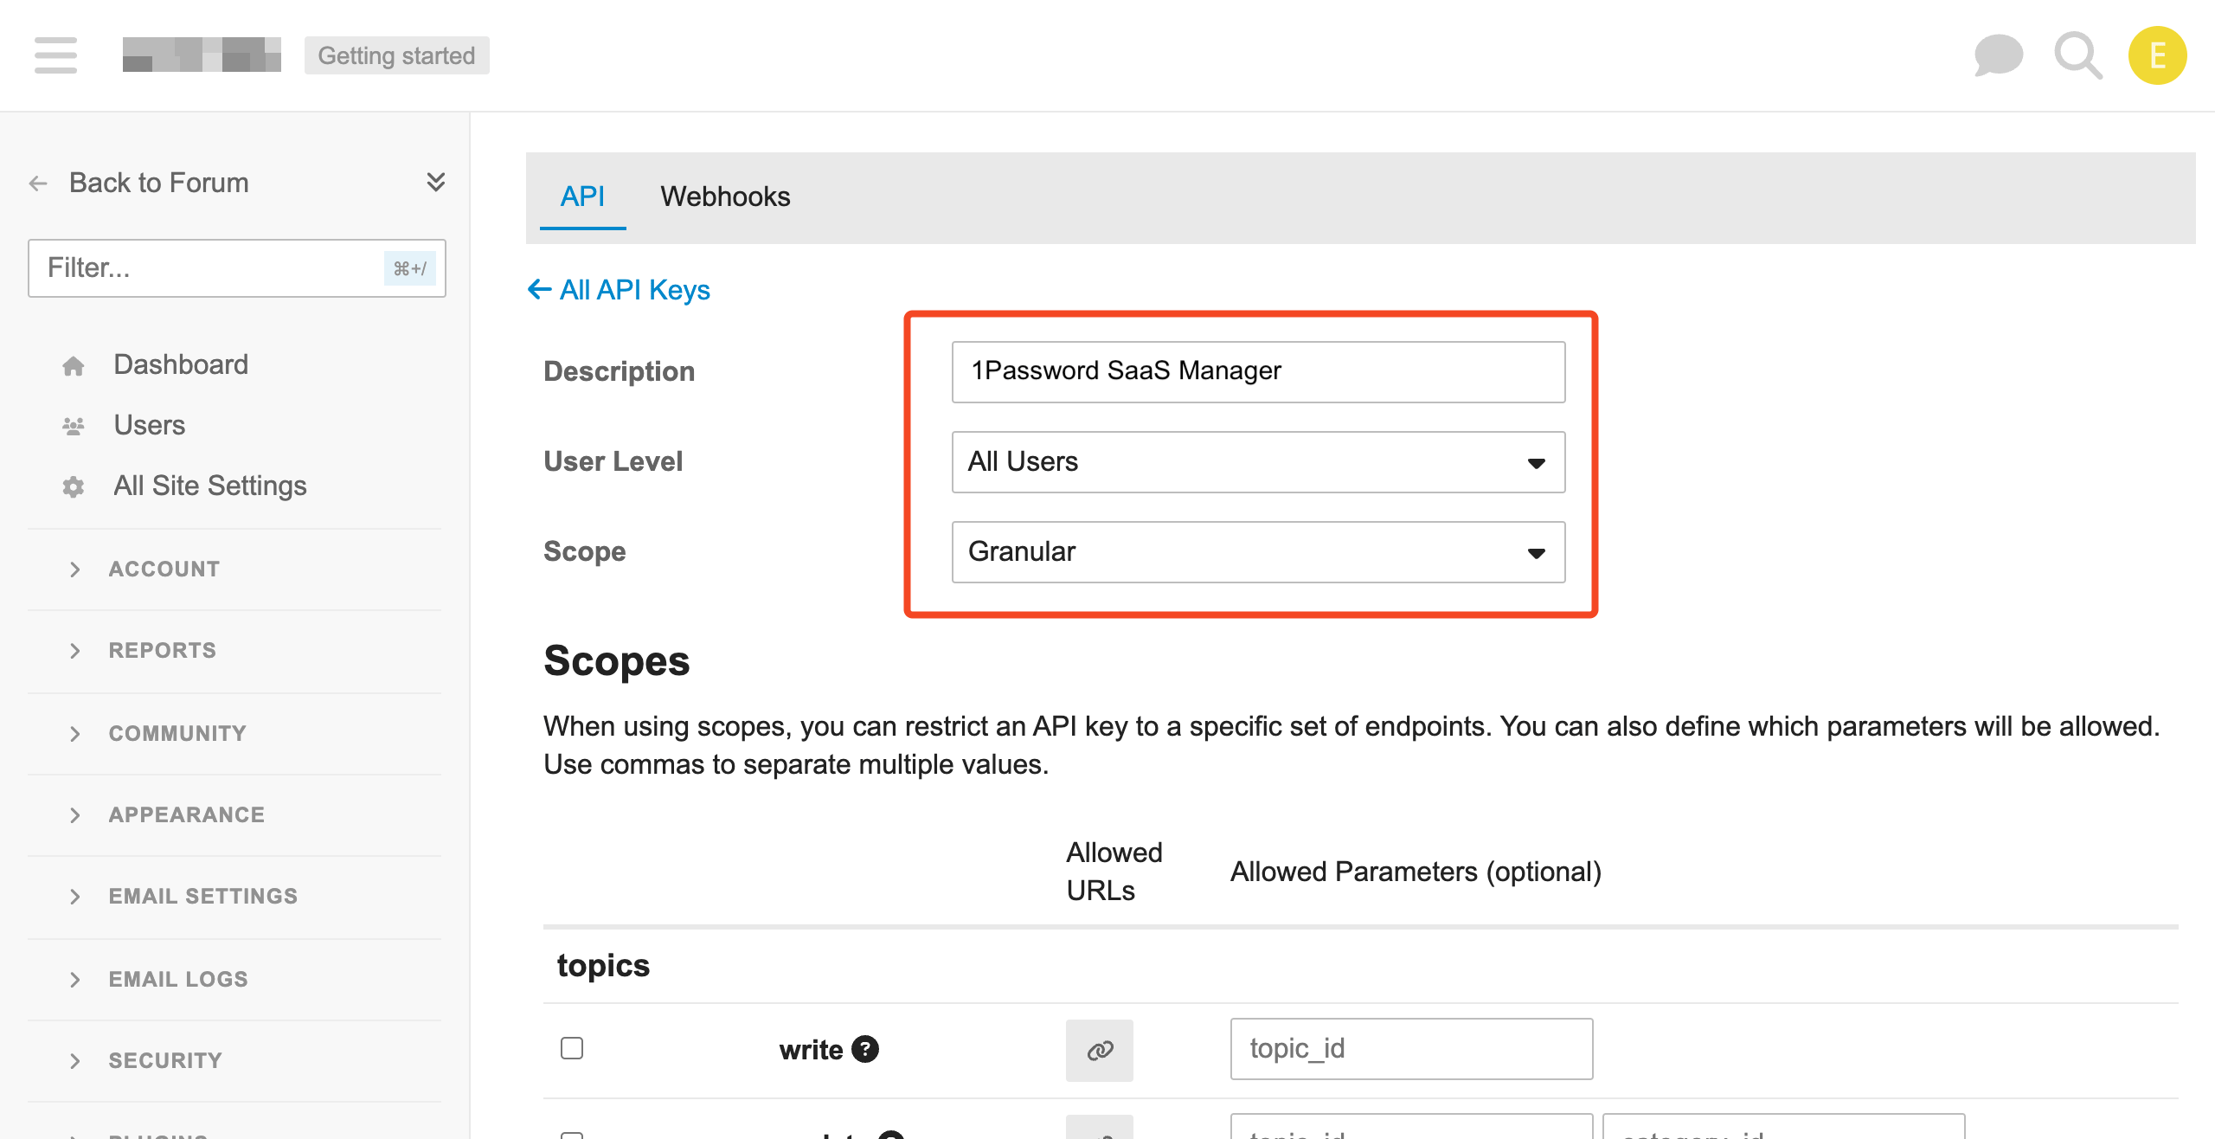Open the chat bubble icon

coord(1998,55)
